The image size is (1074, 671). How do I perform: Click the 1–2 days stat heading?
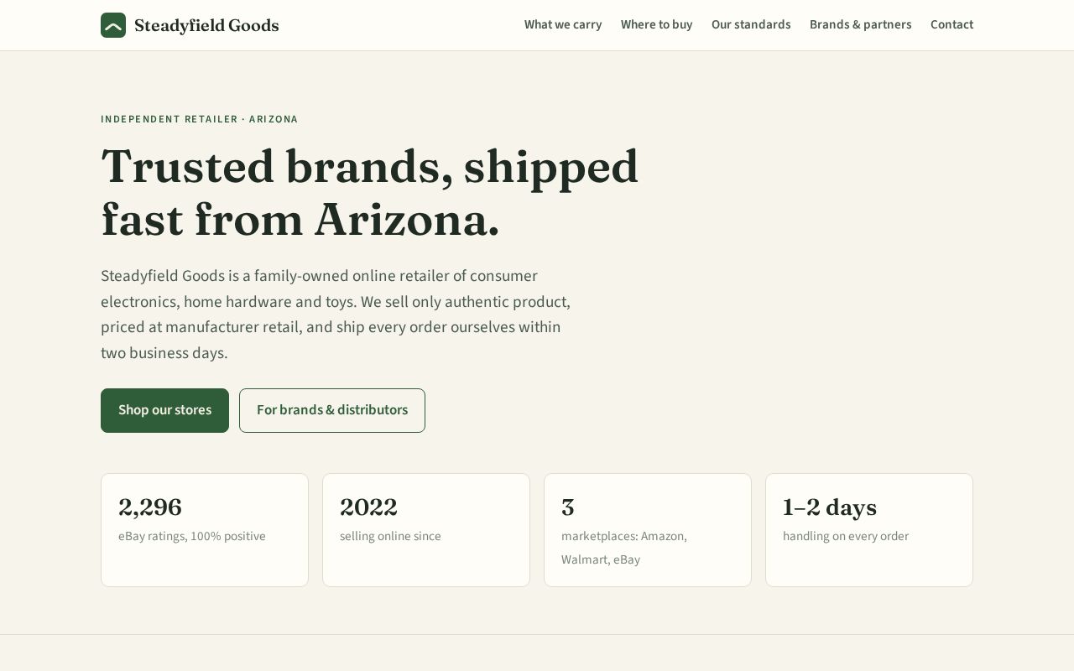tap(830, 507)
